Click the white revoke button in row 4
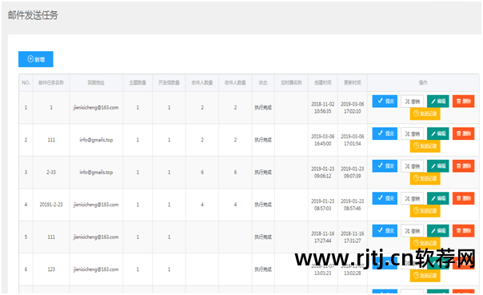The width and height of the screenshot is (483, 295). click(412, 198)
